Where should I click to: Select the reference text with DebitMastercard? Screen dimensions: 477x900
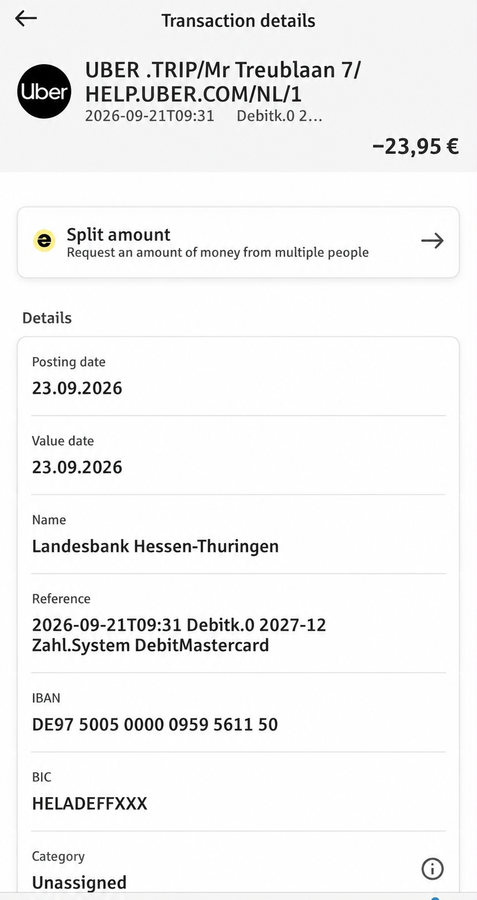pyautogui.click(x=179, y=635)
